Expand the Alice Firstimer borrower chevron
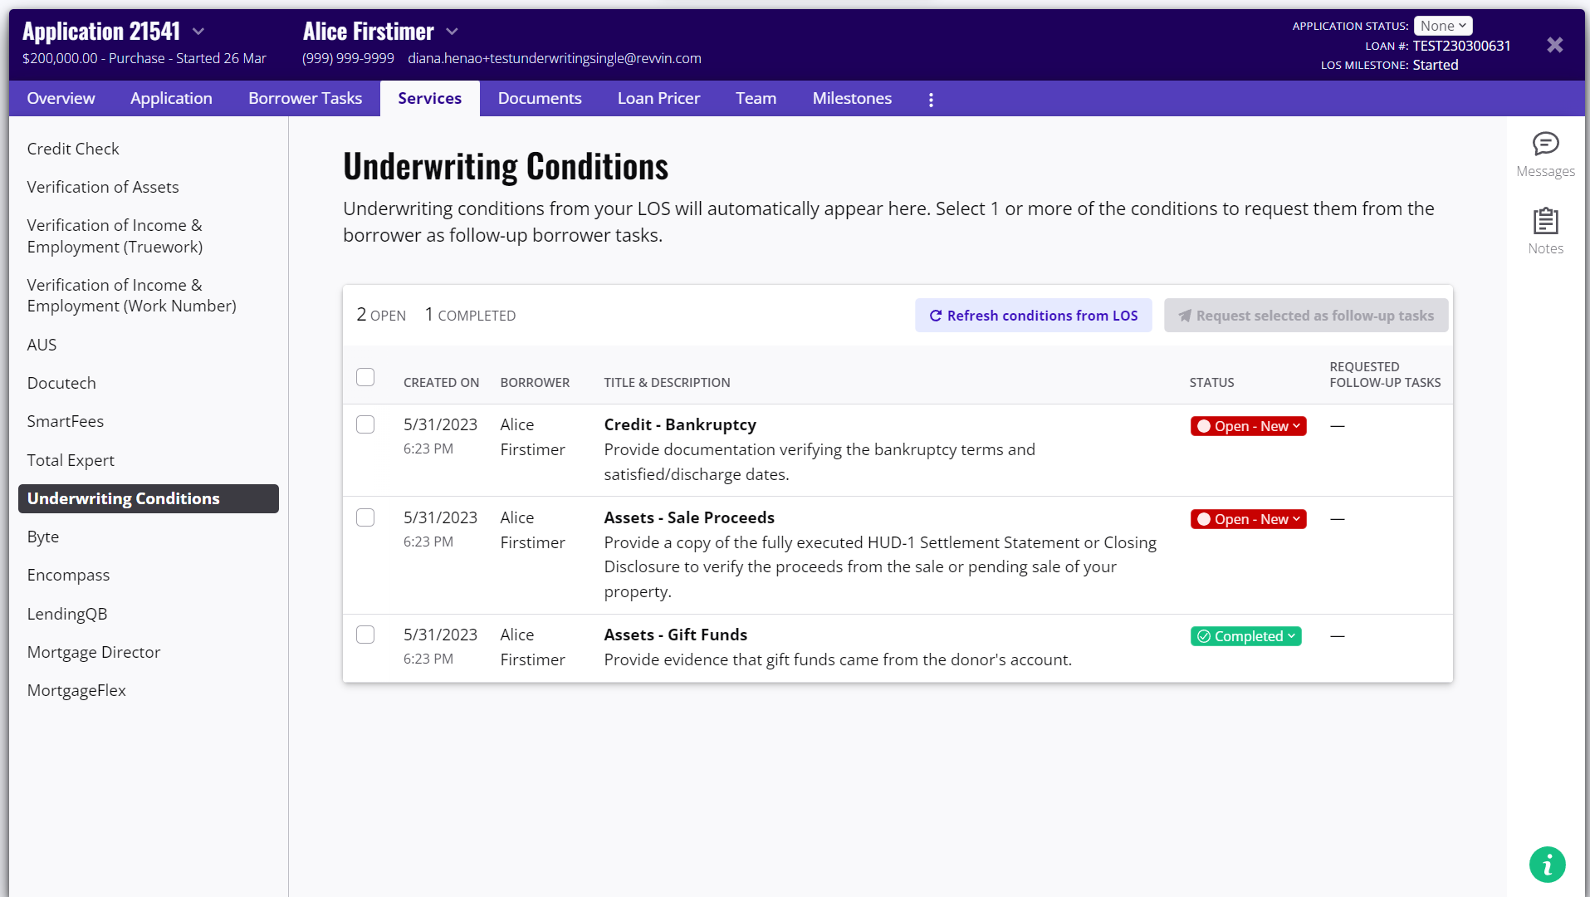 452,32
